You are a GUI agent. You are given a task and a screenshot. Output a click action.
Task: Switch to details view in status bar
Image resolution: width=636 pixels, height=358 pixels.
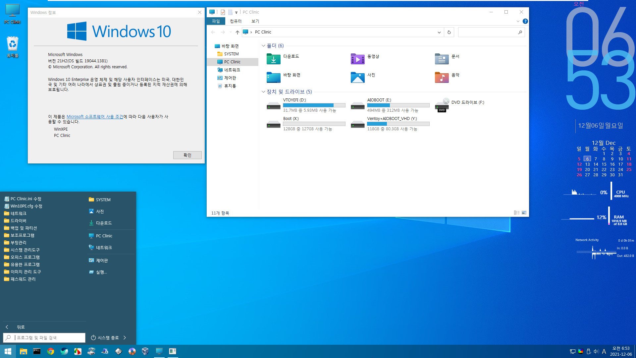click(x=517, y=213)
